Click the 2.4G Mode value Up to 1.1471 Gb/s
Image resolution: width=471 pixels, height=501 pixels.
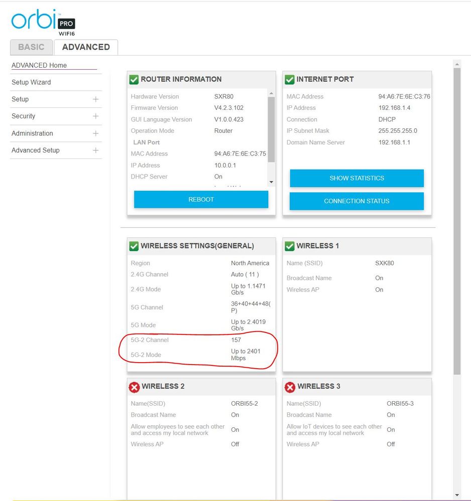tap(248, 289)
